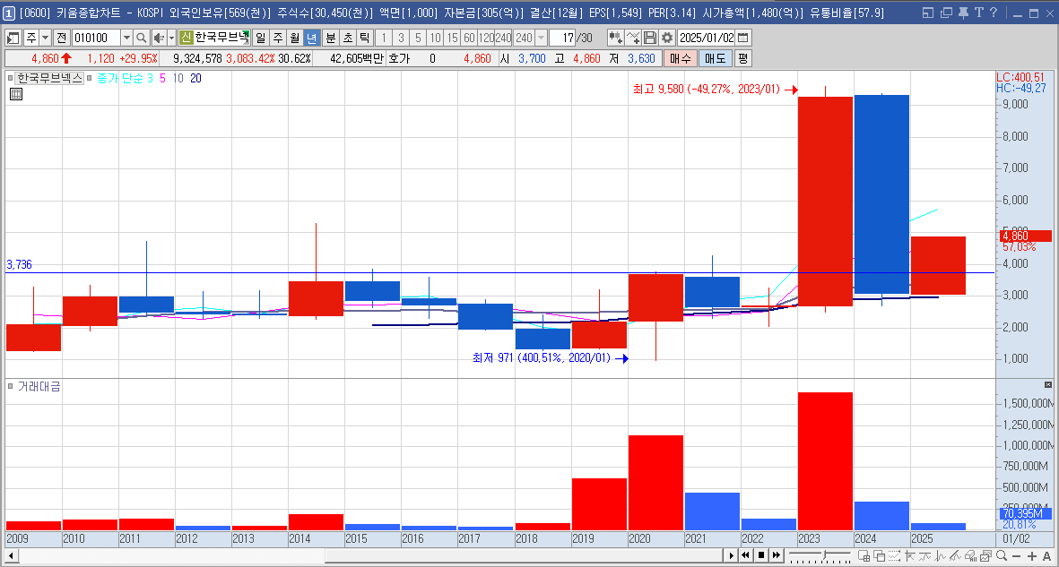
Task: Select the 년 yearly period toggle
Action: pyautogui.click(x=311, y=38)
